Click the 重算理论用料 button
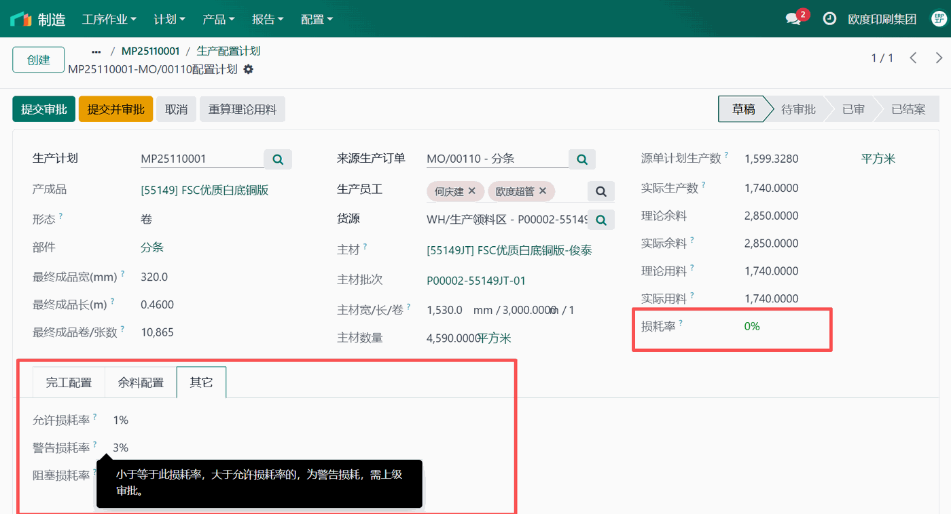Image resolution: width=951 pixels, height=514 pixels. (242, 108)
